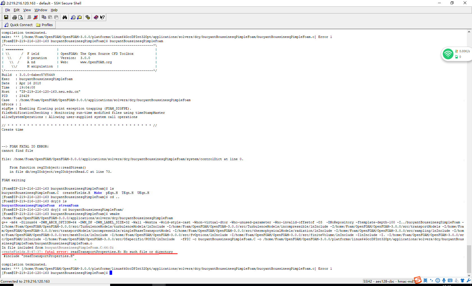Click the Sogou microphone voice input icon

[444, 280]
